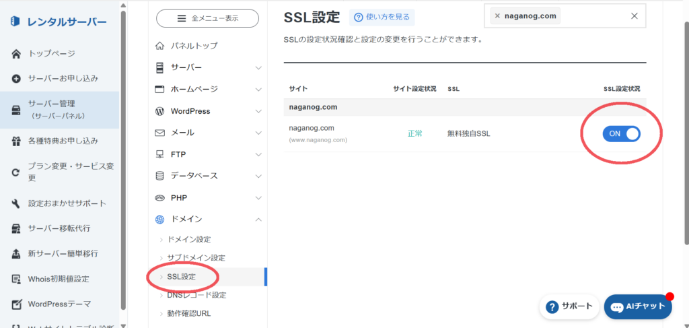Image resolution: width=689 pixels, height=328 pixels.
Task: Open サーバーお申し込み in sidebar
Action: [63, 79]
